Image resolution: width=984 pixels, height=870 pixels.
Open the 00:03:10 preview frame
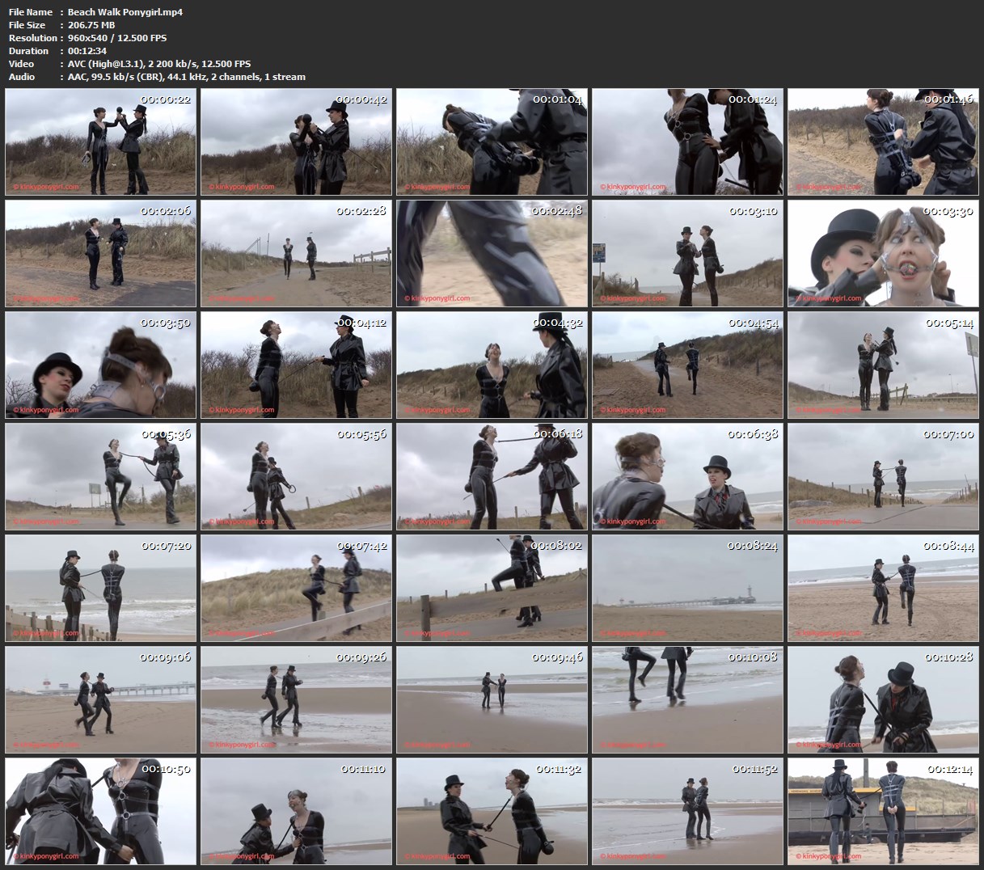688,253
